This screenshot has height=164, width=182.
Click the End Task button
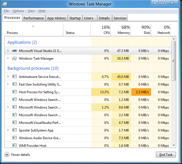[166, 155]
